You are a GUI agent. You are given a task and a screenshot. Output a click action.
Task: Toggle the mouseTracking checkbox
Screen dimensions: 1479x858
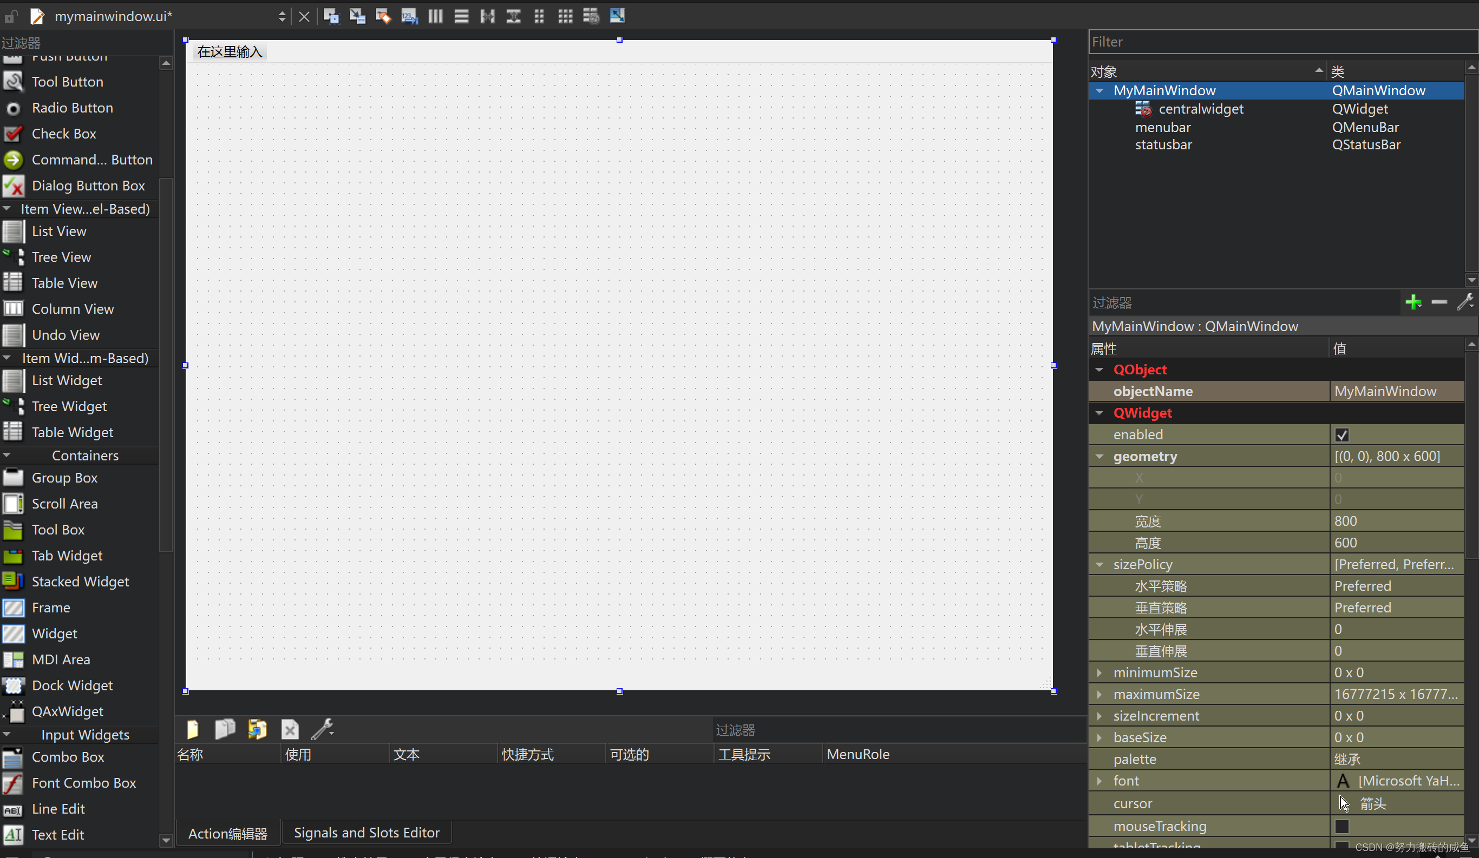[1341, 826]
